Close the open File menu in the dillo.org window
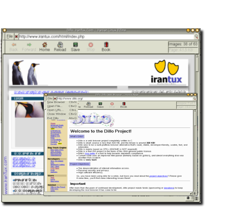Screen dimensions: 238x208 [x=50, y=98]
